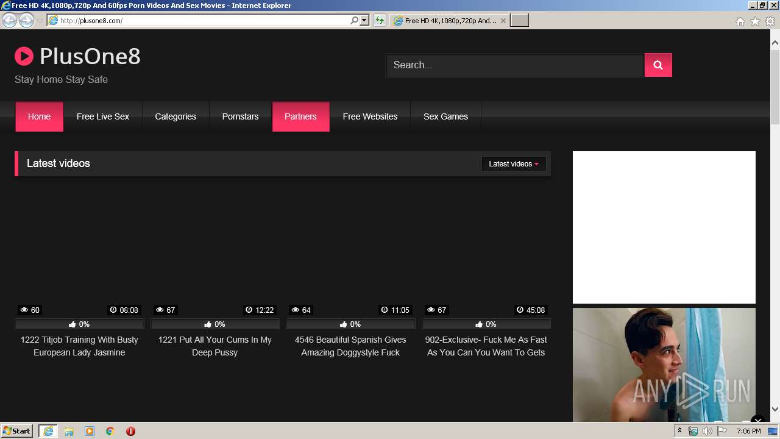
Task: Click the video thumbnail with 45:08 duration
Action: click(486, 250)
